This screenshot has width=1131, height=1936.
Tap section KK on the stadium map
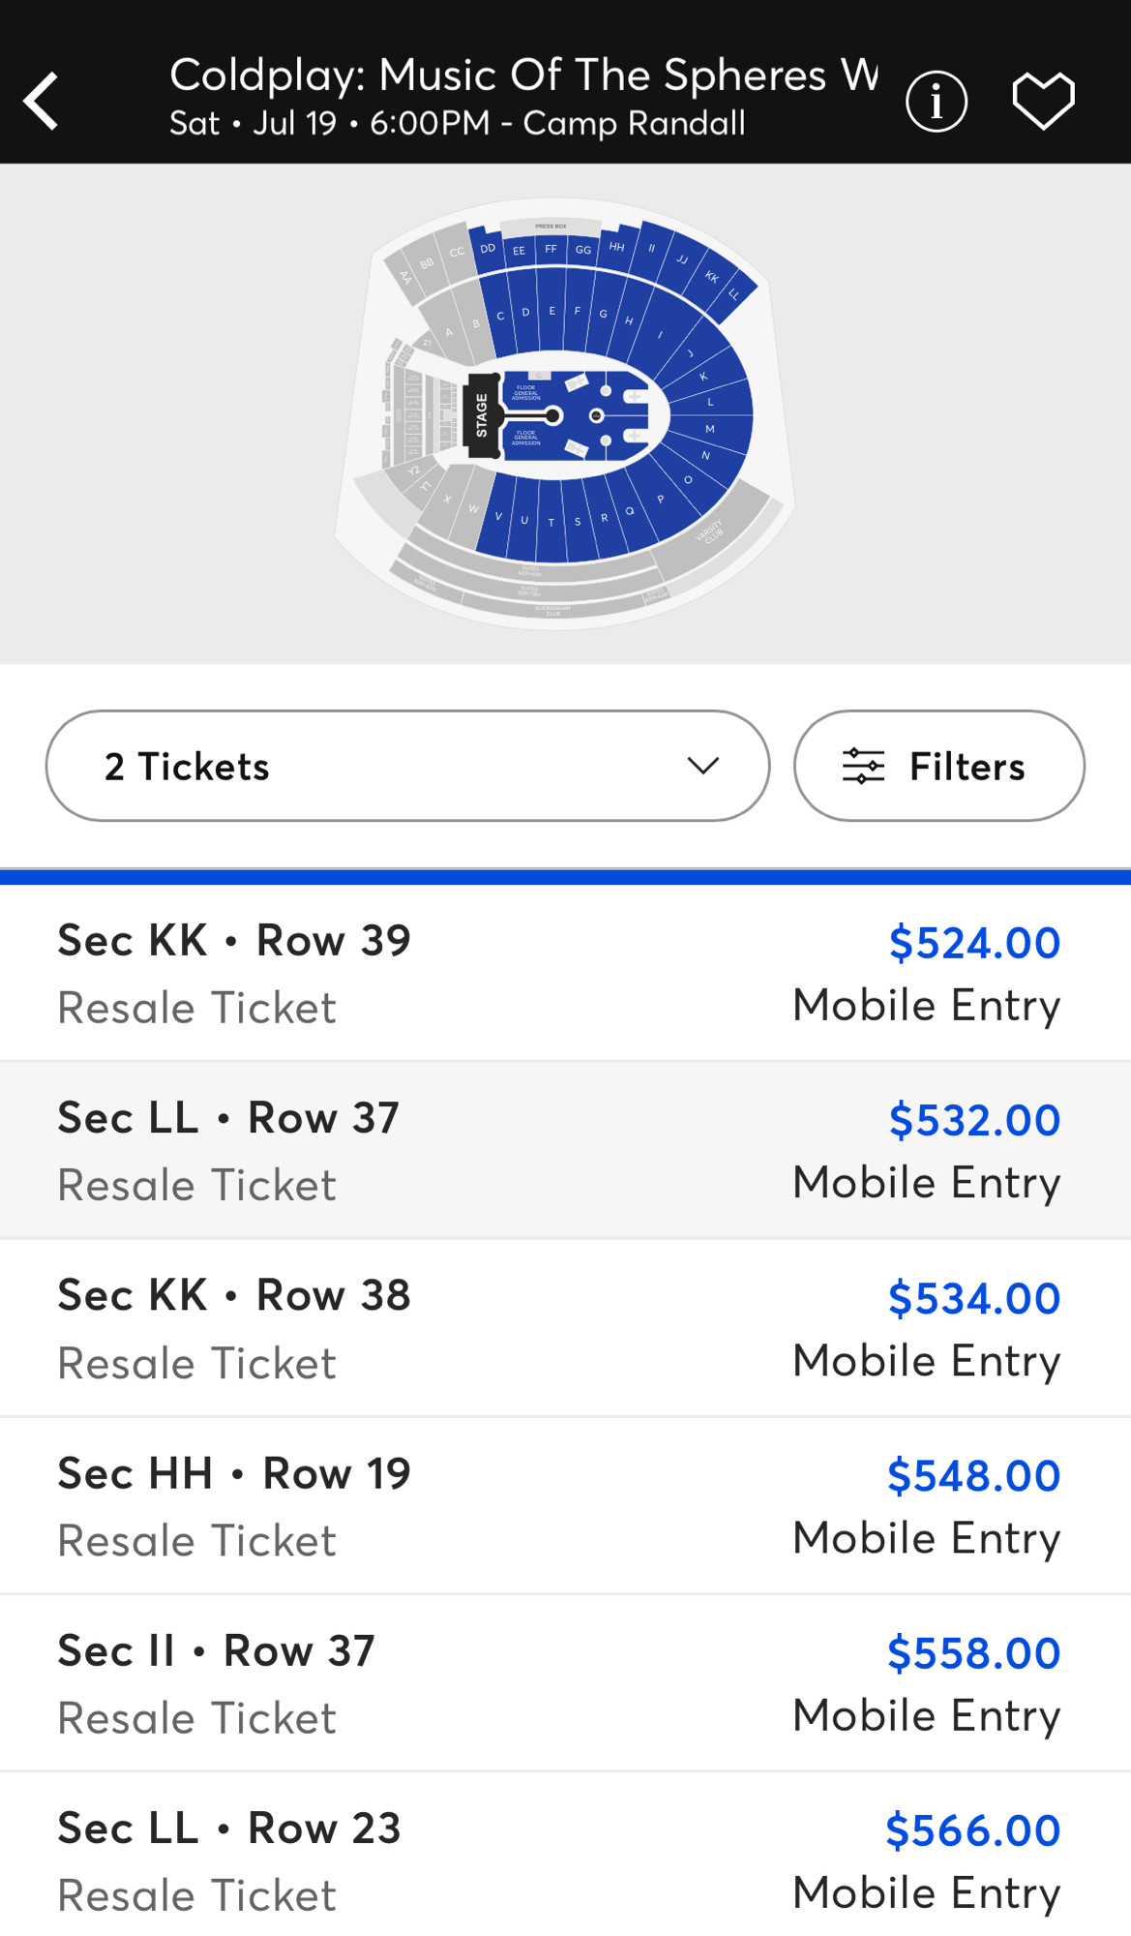point(711,277)
